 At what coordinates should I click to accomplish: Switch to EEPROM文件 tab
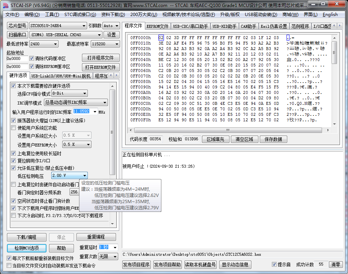158,26
